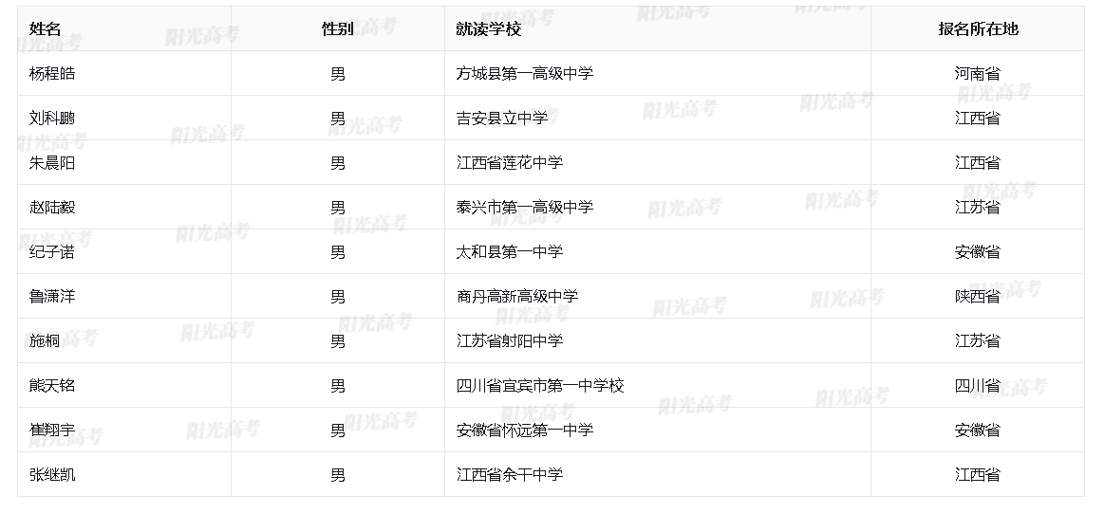Click gender 男 in 杨程皓's row
Image resolution: width=1104 pixels, height=513 pixels.
pos(338,73)
